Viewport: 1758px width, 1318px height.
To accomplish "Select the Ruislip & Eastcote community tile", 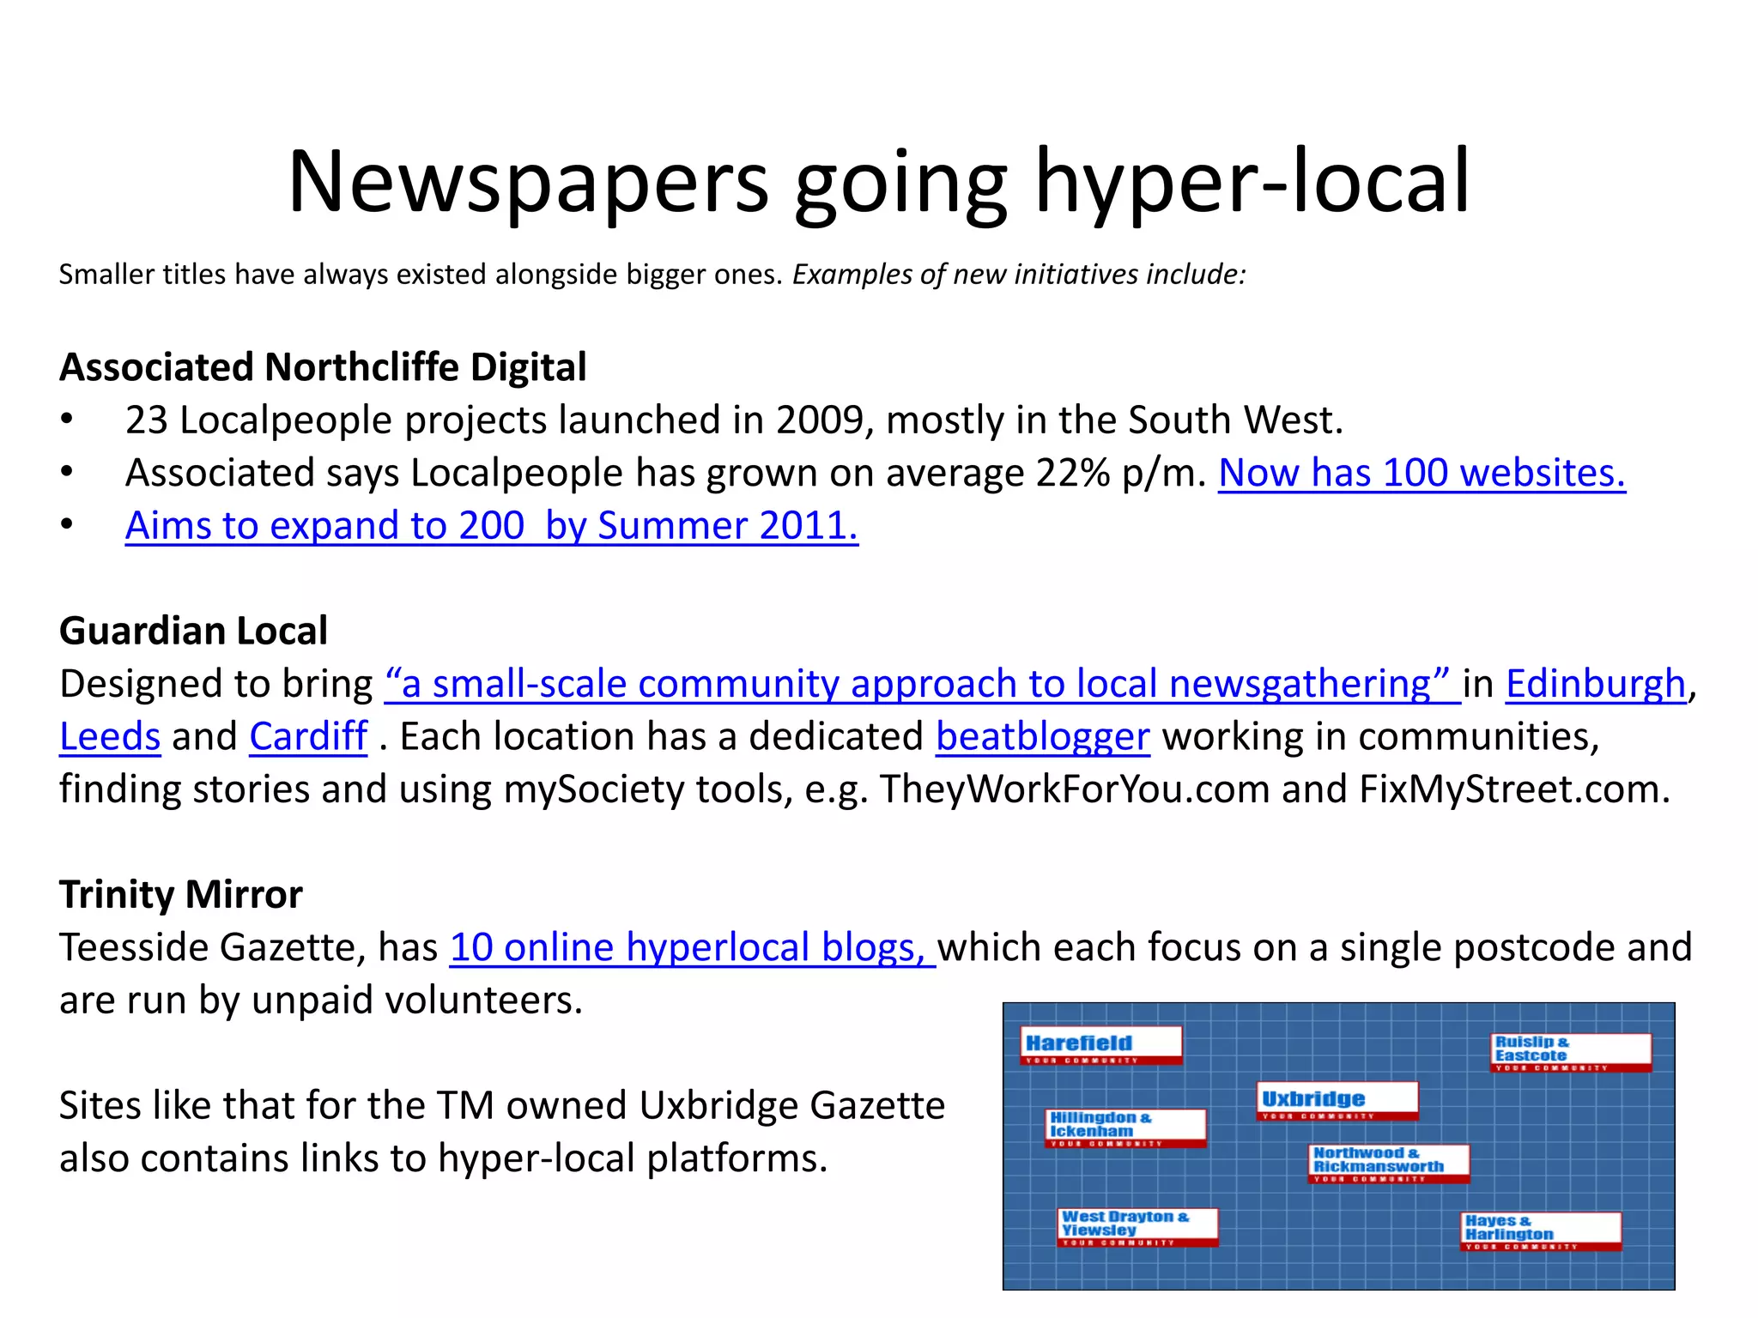I will (1570, 1052).
